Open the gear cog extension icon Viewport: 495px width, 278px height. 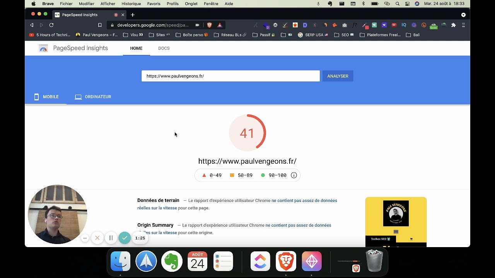[x=275, y=25]
